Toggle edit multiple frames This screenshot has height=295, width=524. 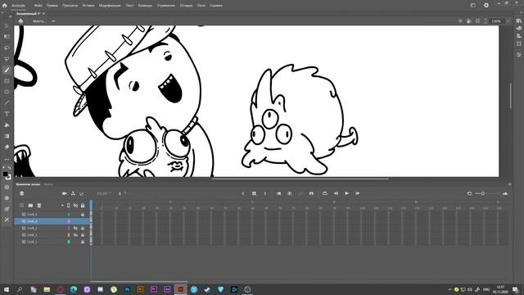[x=290, y=193]
